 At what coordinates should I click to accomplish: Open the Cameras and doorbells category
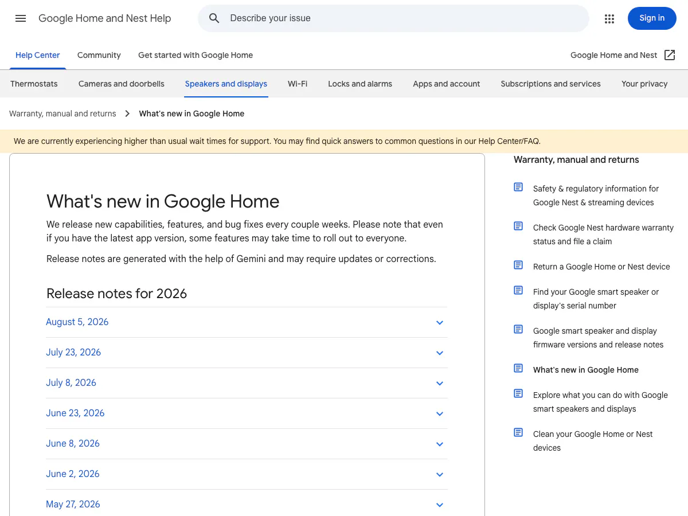coord(122,84)
